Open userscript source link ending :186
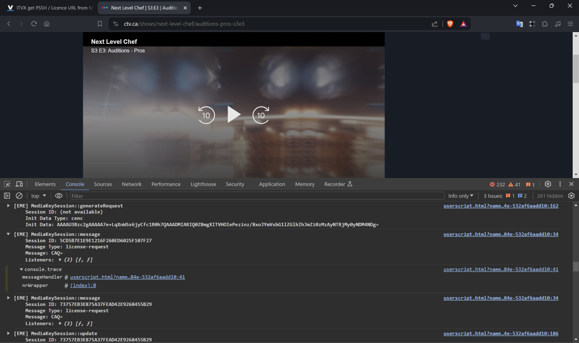Viewport: 579px width, 343px height. click(501, 334)
